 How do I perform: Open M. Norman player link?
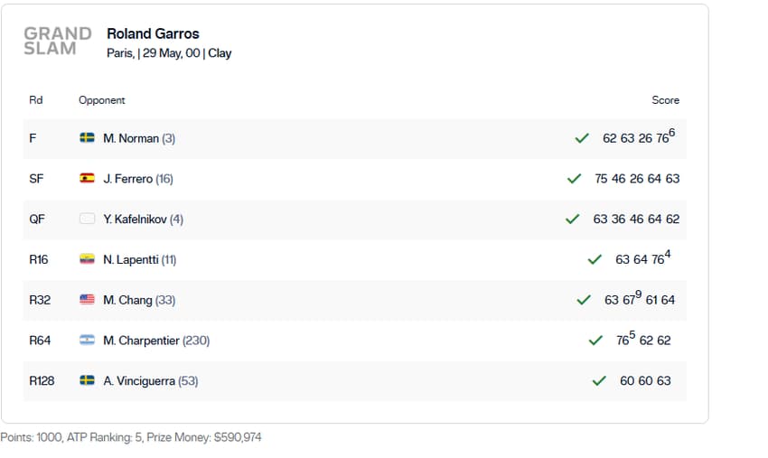point(131,138)
